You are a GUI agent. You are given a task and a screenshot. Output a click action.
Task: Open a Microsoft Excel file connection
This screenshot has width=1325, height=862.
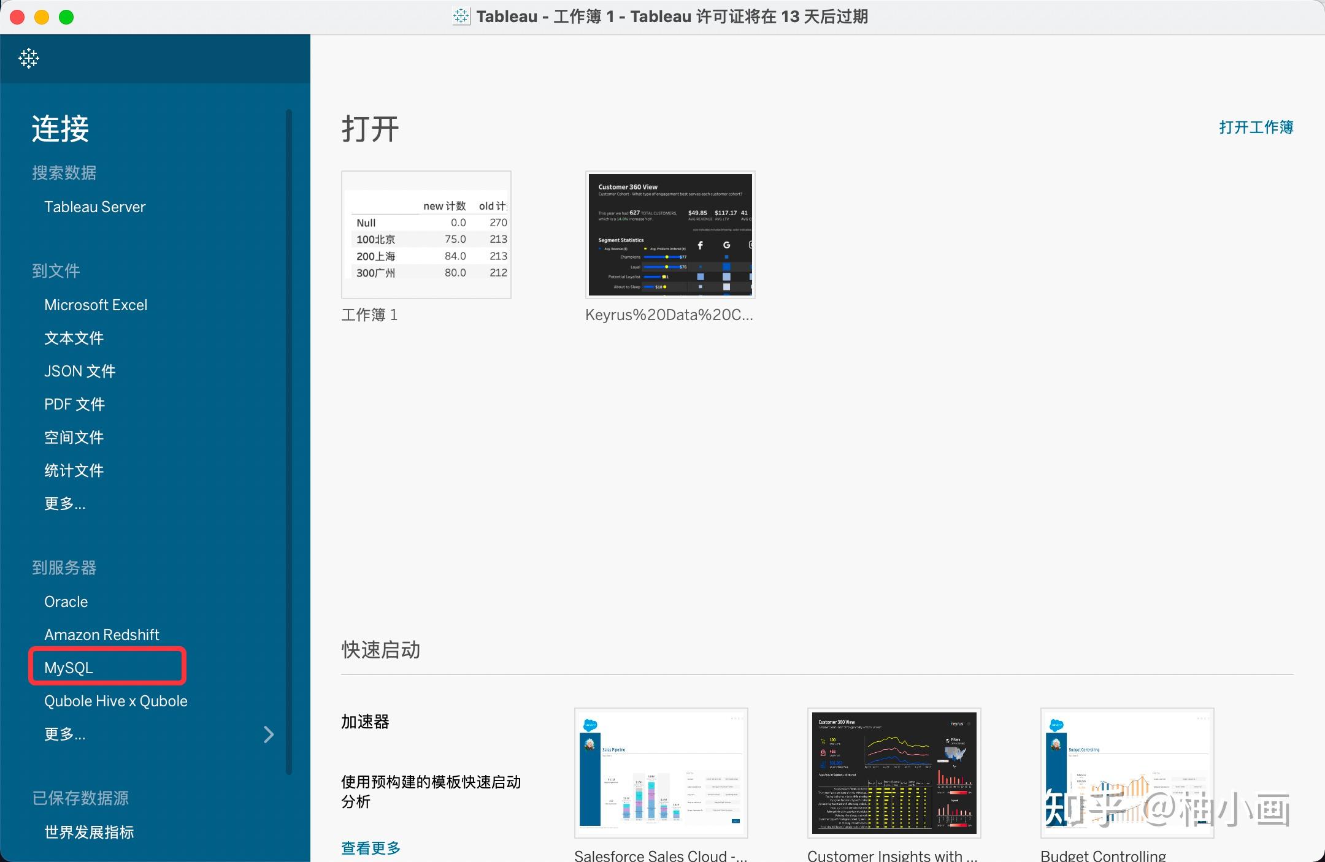click(96, 305)
